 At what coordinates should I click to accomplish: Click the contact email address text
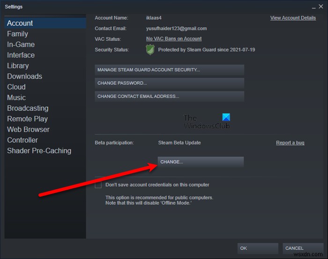coord(176,29)
